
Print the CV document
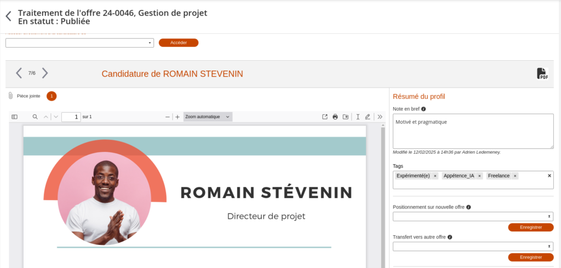pos(335,116)
